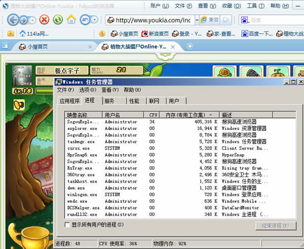Close the 小屋首页 tab
The image size is (304, 249).
(90, 47)
